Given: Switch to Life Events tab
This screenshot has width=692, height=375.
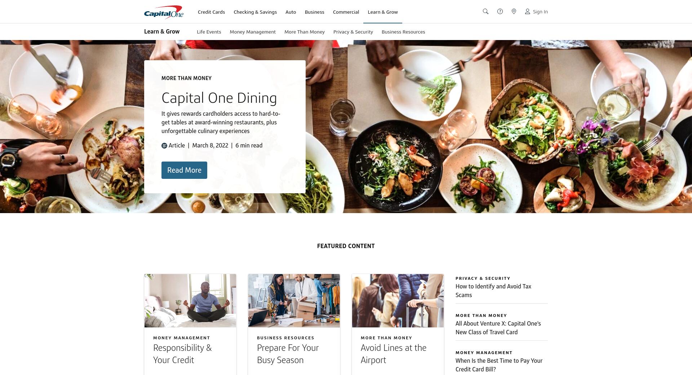Looking at the screenshot, I should point(209,32).
